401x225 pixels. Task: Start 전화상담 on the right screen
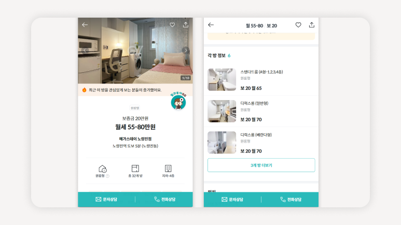[291, 200]
